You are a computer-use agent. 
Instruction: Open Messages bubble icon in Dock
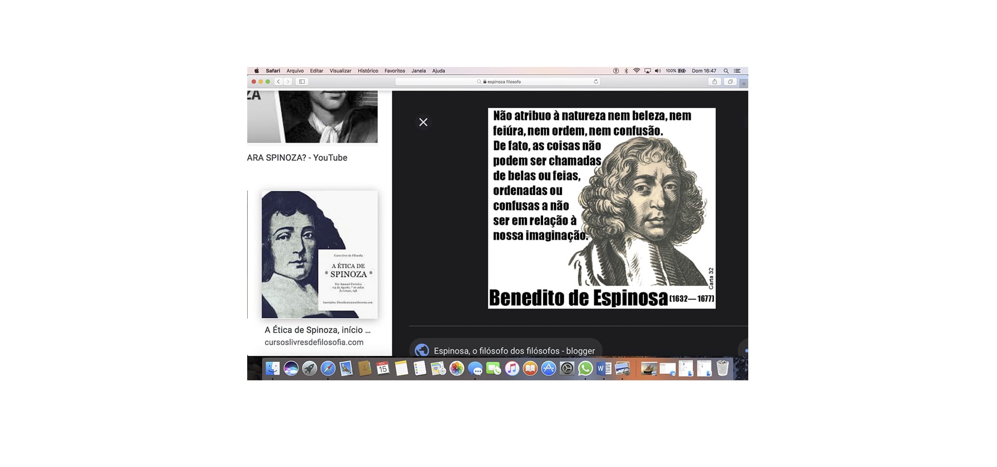[475, 368]
